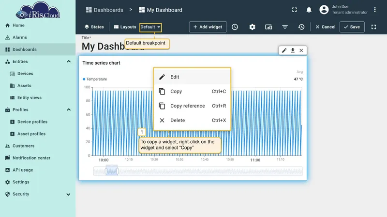Open the timewindow clock icon
The image size is (387, 217).
[235, 27]
